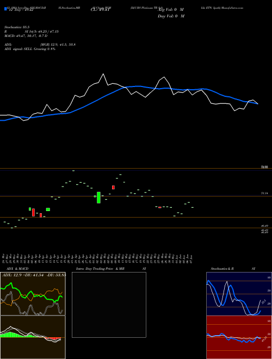Click the 'ADX signal: SELL Growing @ 8%' text

[x=30, y=49]
